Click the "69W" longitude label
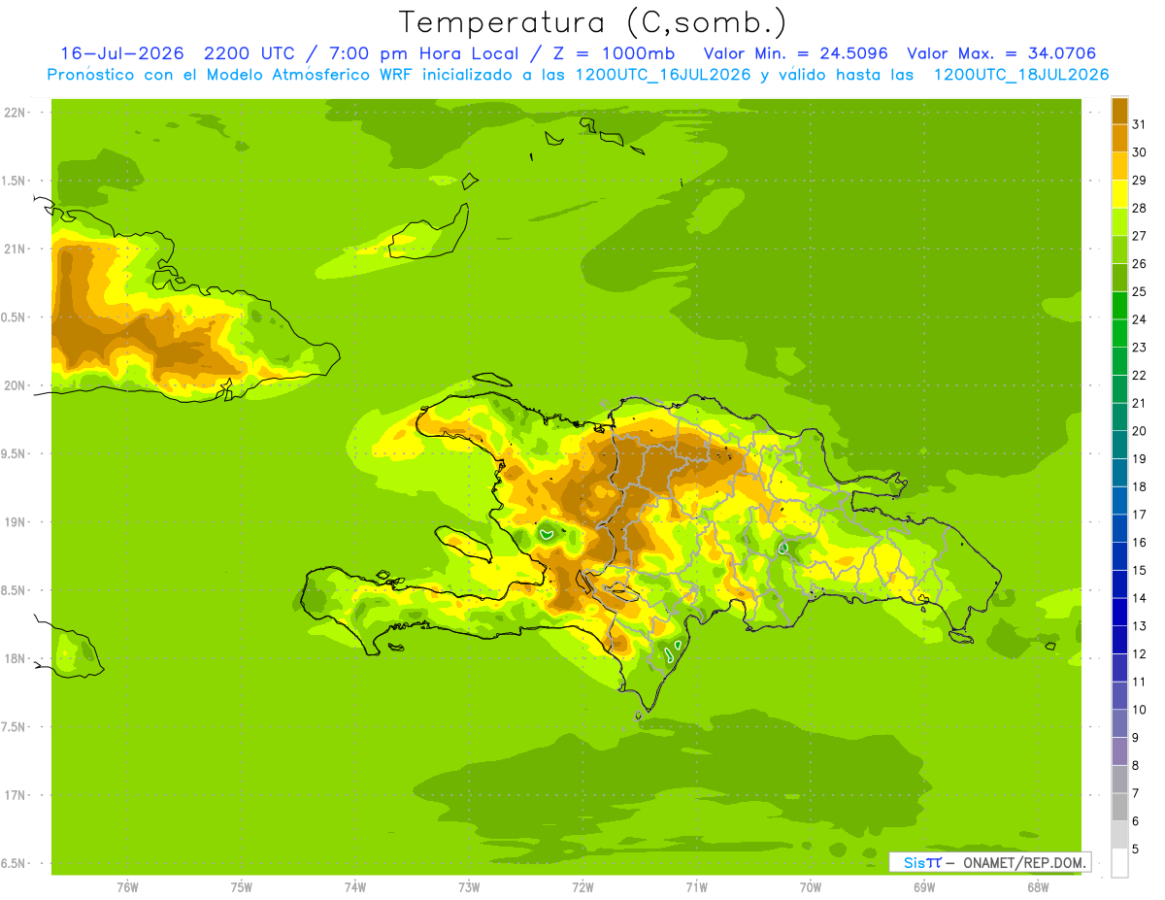This screenshot has height=900, width=1165. 924,887
